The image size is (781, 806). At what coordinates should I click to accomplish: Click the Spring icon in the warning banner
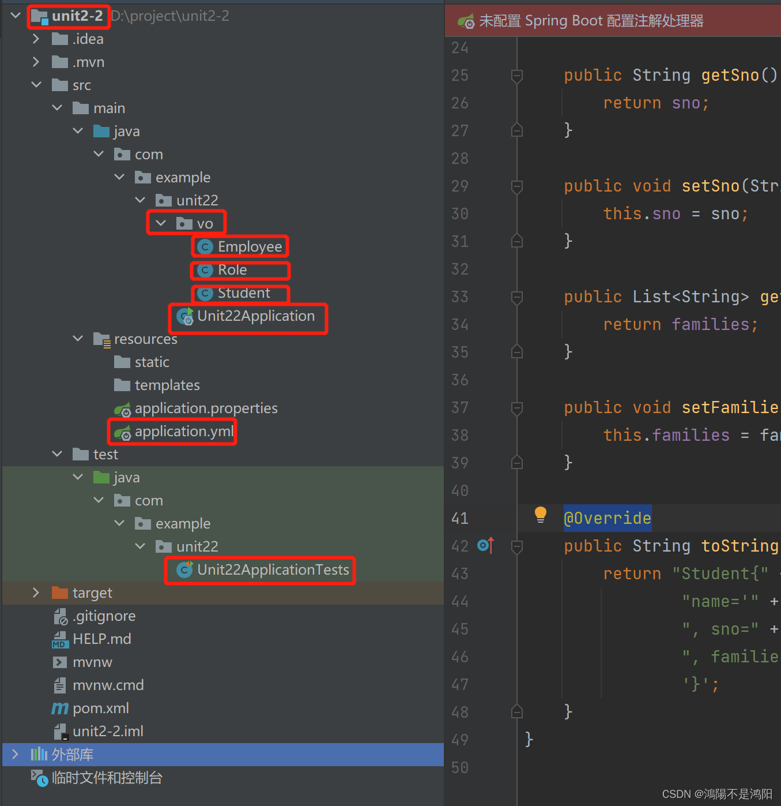(466, 20)
